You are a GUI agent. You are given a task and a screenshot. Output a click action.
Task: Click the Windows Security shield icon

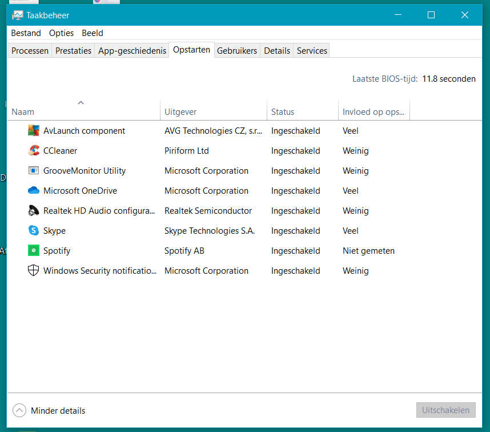[x=34, y=271]
